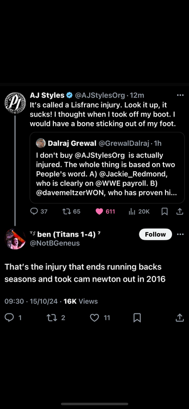The width and height of the screenshot is (189, 409).
Task: Unlike AJ Styles tweet with 611 likes
Action: pos(105,211)
